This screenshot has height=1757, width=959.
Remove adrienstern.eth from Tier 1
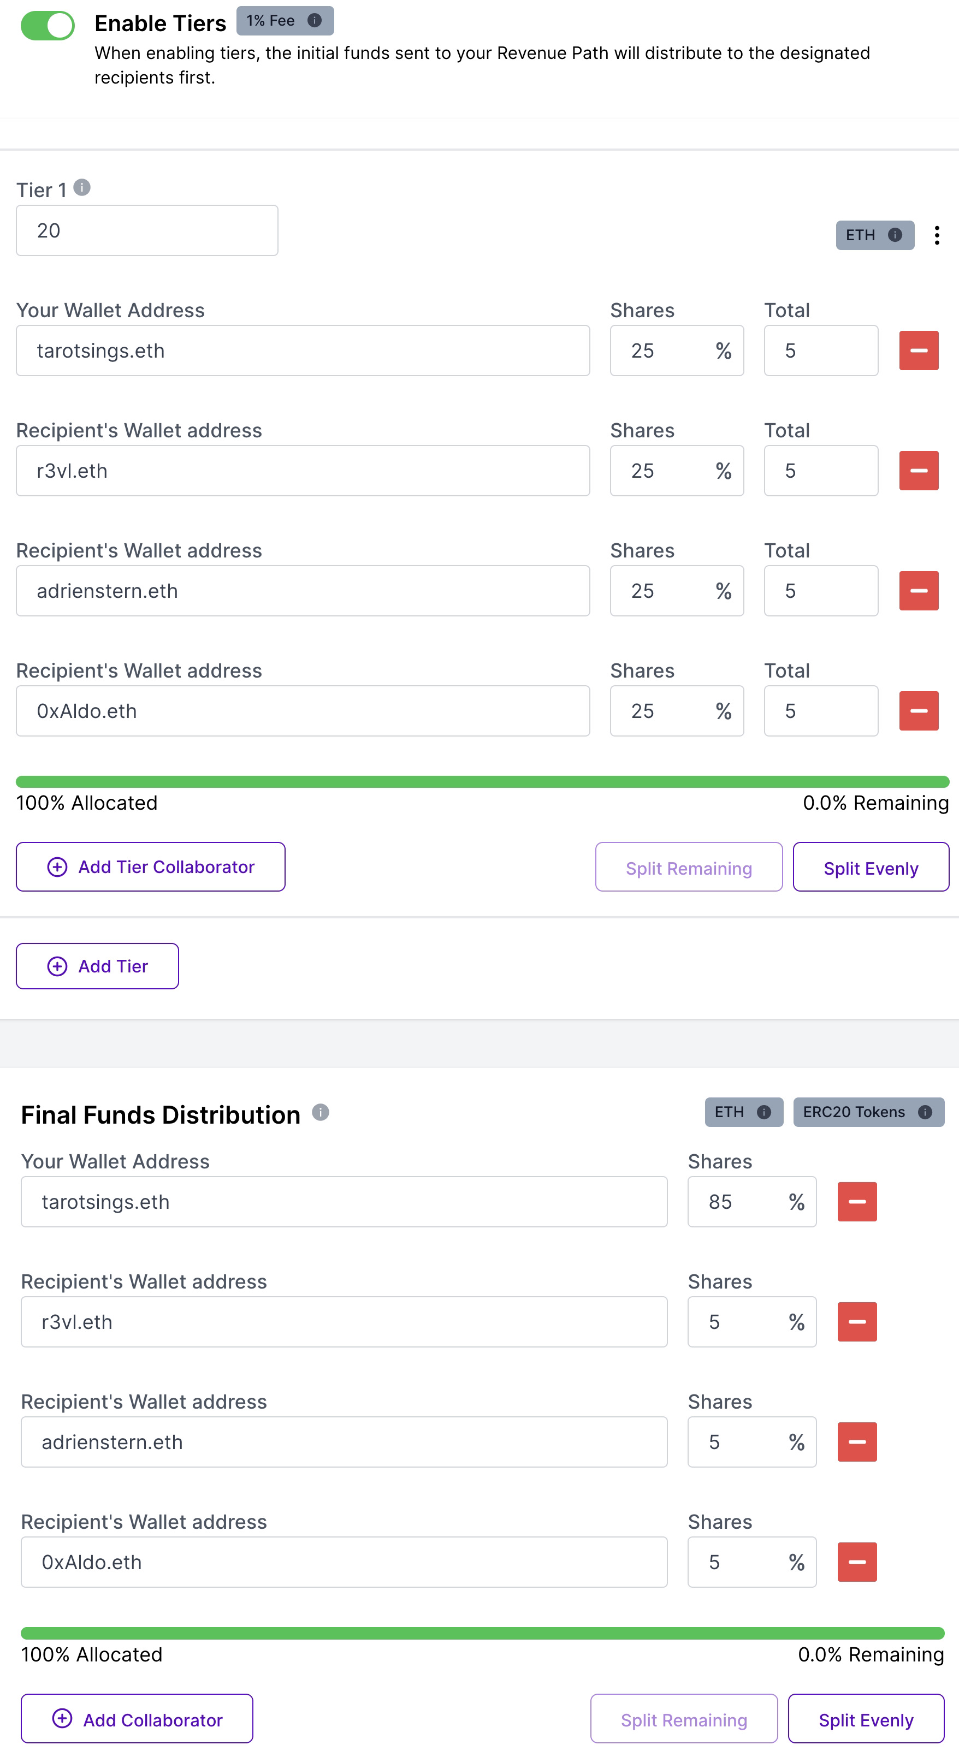tap(919, 591)
